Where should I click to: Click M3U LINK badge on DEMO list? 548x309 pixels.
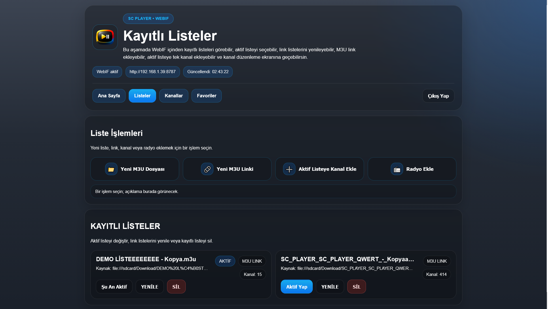(x=252, y=261)
